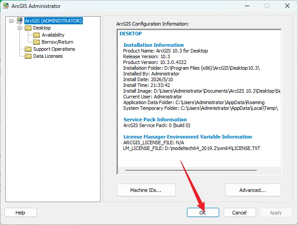The height and width of the screenshot is (225, 298).
Task: Click the 'Product Version: 10.3.0.4322' line
Action: (155, 62)
